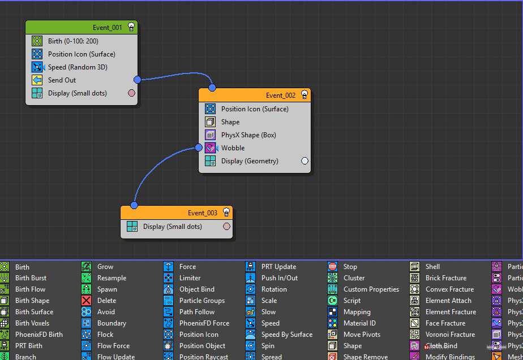This screenshot has height=360, width=523.
Task: Click Position Icon (Surface) icon in Event_001
Action: tap(37, 54)
